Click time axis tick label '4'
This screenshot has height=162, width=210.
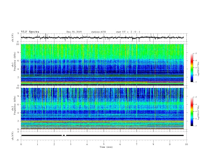click(87, 144)
